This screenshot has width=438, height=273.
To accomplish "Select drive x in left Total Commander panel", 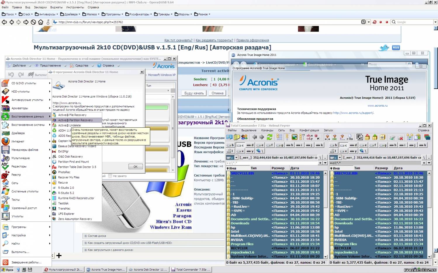I will click(240, 151).
